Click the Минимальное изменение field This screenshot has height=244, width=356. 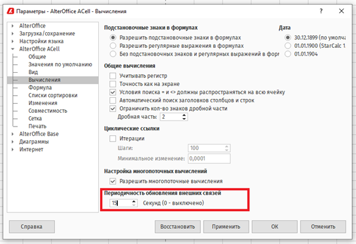(x=209, y=159)
